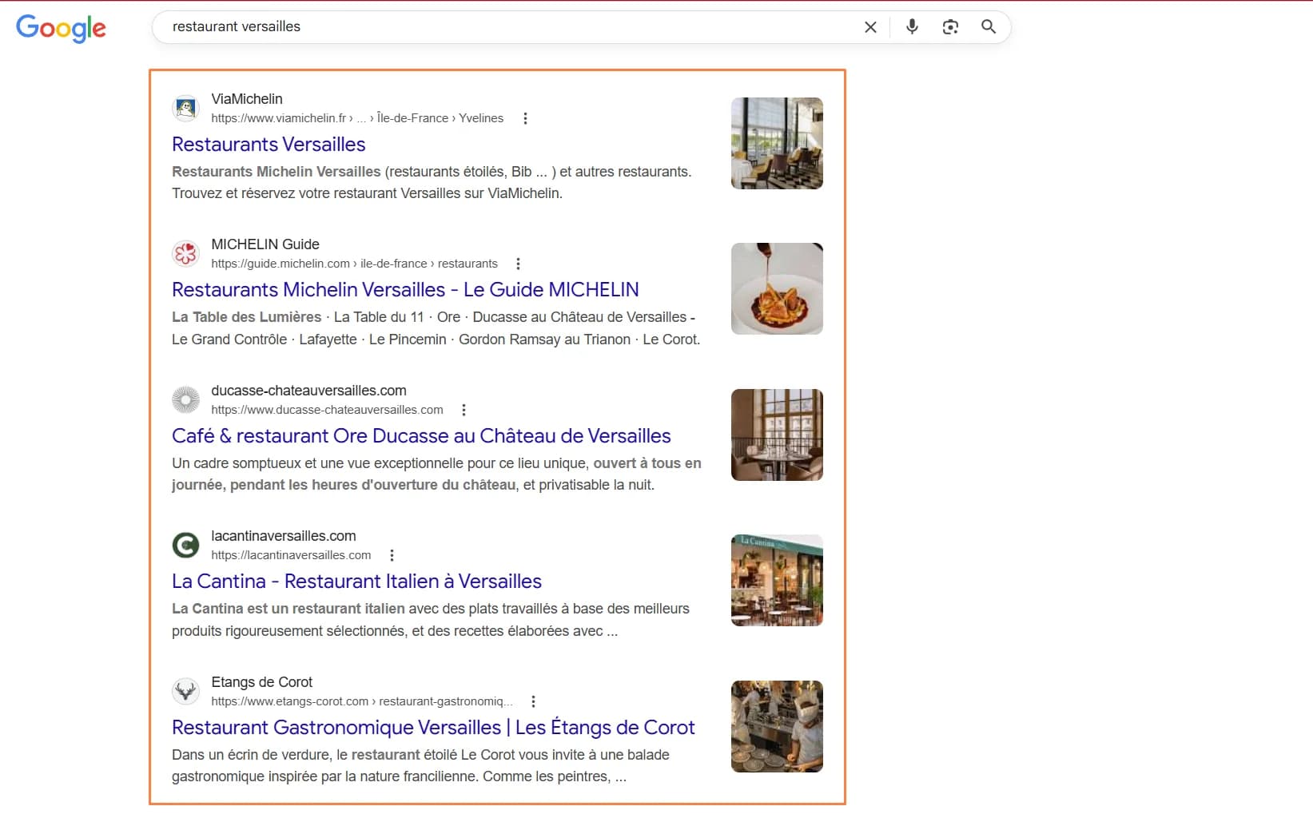Focus the search field containing restaurant versailles
The width and height of the screenshot is (1313, 814).
511,26
